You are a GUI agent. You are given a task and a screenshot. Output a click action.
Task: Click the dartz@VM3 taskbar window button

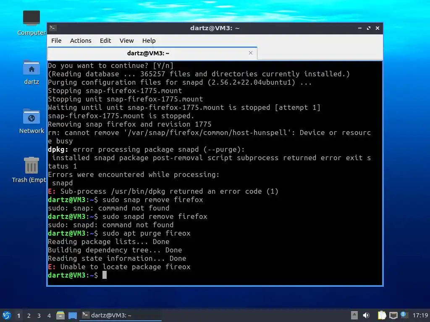coord(120,315)
